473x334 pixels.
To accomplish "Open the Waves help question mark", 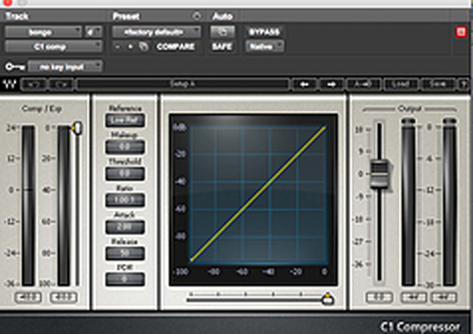I will 464,85.
